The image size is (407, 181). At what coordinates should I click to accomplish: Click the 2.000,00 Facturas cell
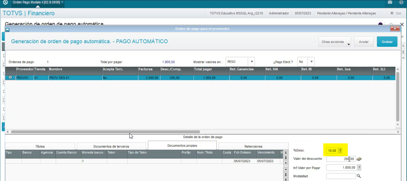click(149, 77)
